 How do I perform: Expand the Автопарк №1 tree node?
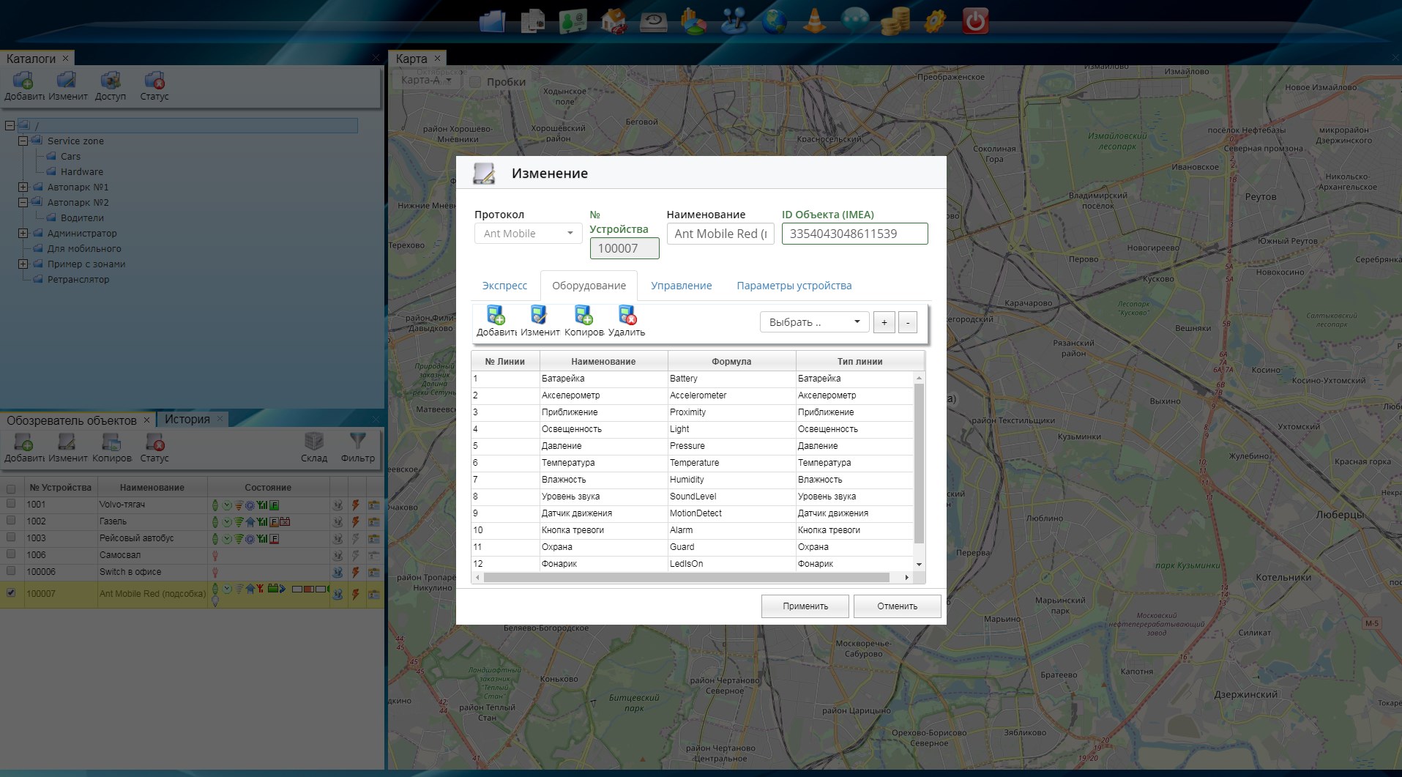point(23,187)
